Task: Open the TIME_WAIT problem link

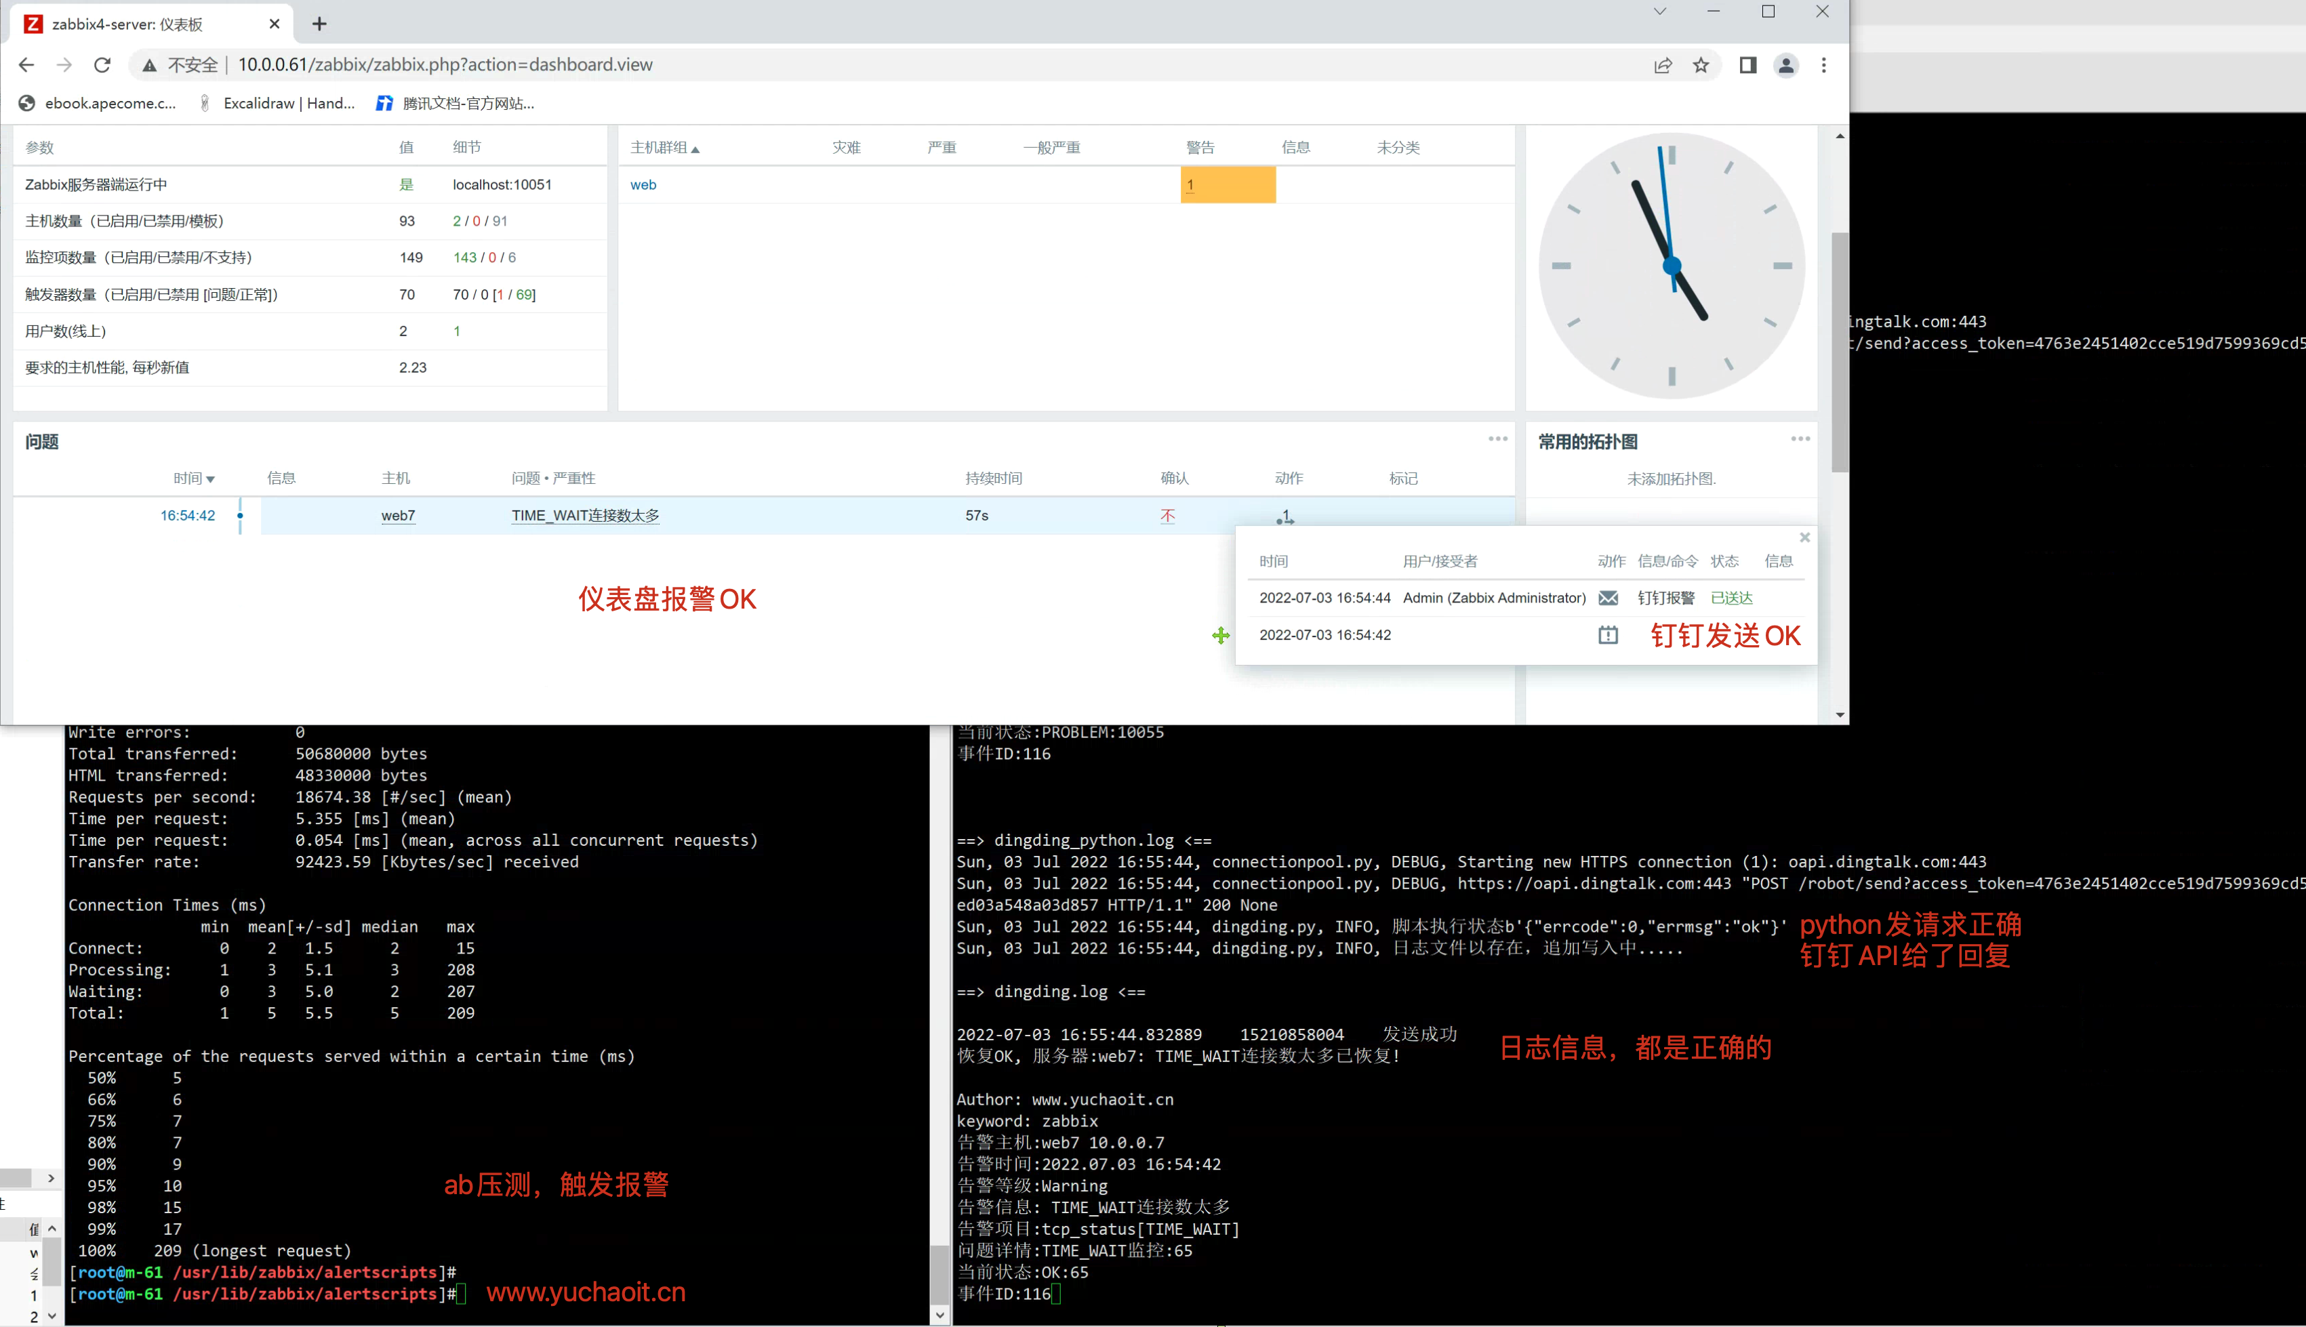Action: [585, 516]
